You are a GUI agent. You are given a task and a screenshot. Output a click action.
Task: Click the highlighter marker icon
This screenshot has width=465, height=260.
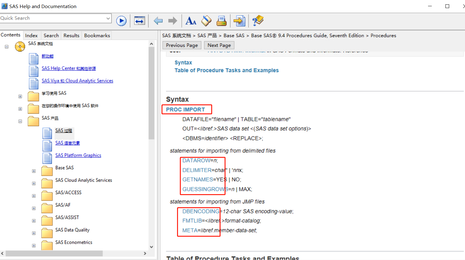206,21
